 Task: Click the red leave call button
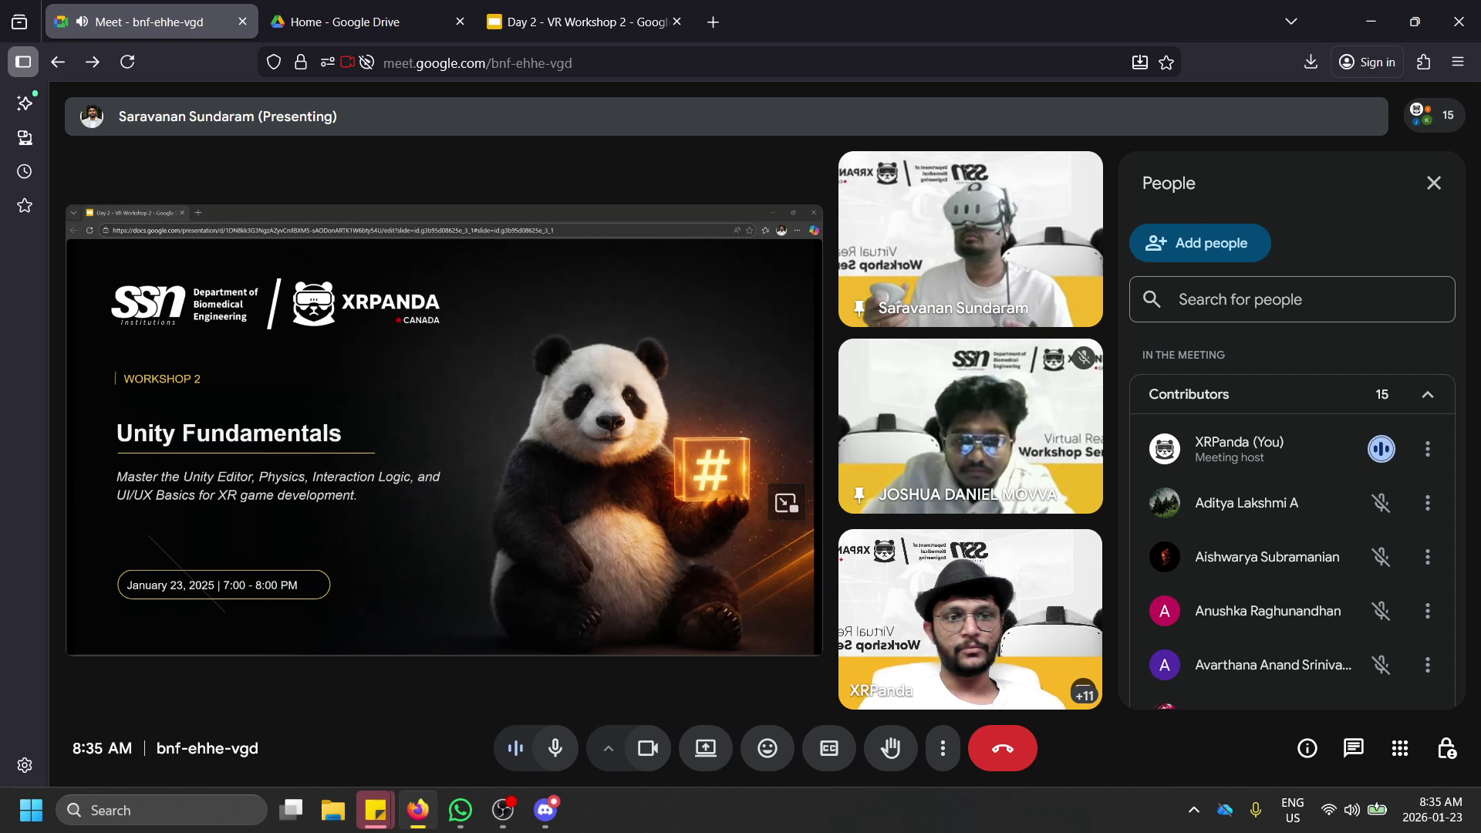coord(1002,748)
